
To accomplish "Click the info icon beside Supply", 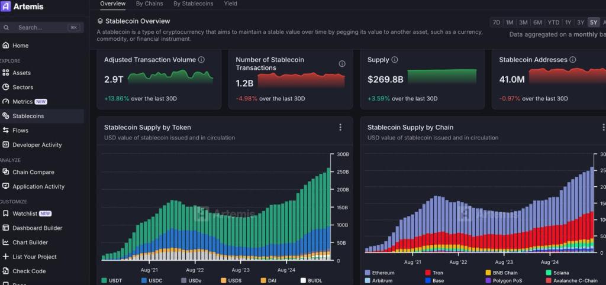I will pos(395,60).
